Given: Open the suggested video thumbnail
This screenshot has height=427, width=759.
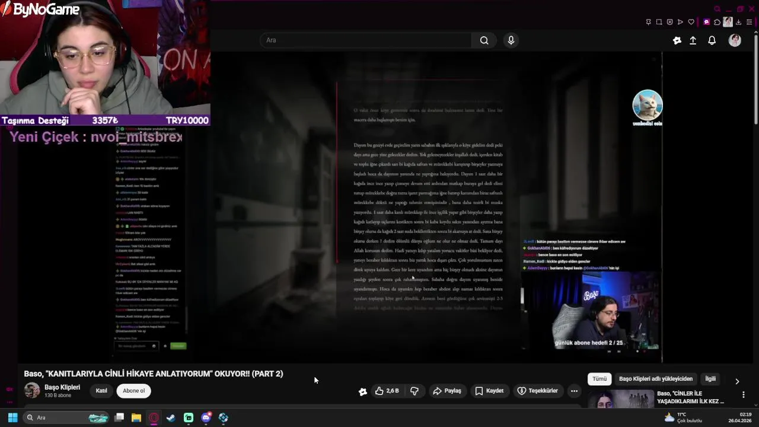Looking at the screenshot, I should (621, 399).
